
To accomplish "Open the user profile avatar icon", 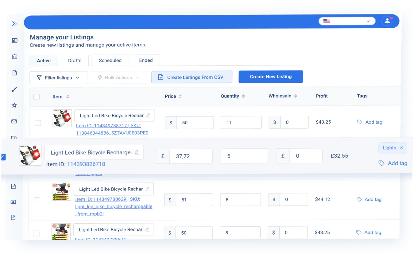I will (387, 21).
